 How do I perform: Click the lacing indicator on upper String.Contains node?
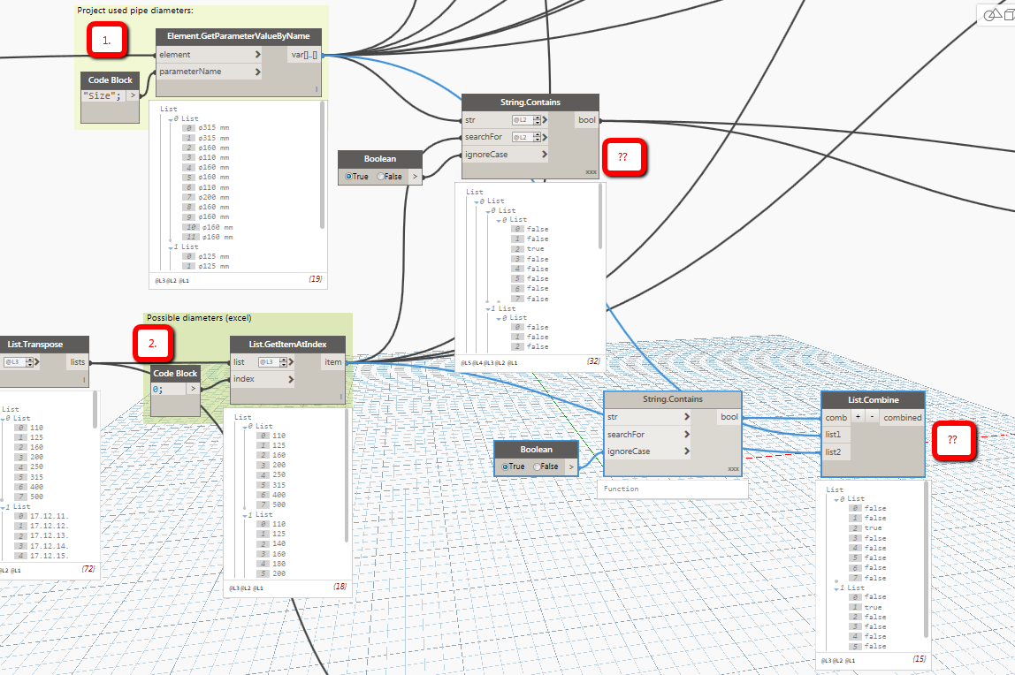[x=591, y=172]
